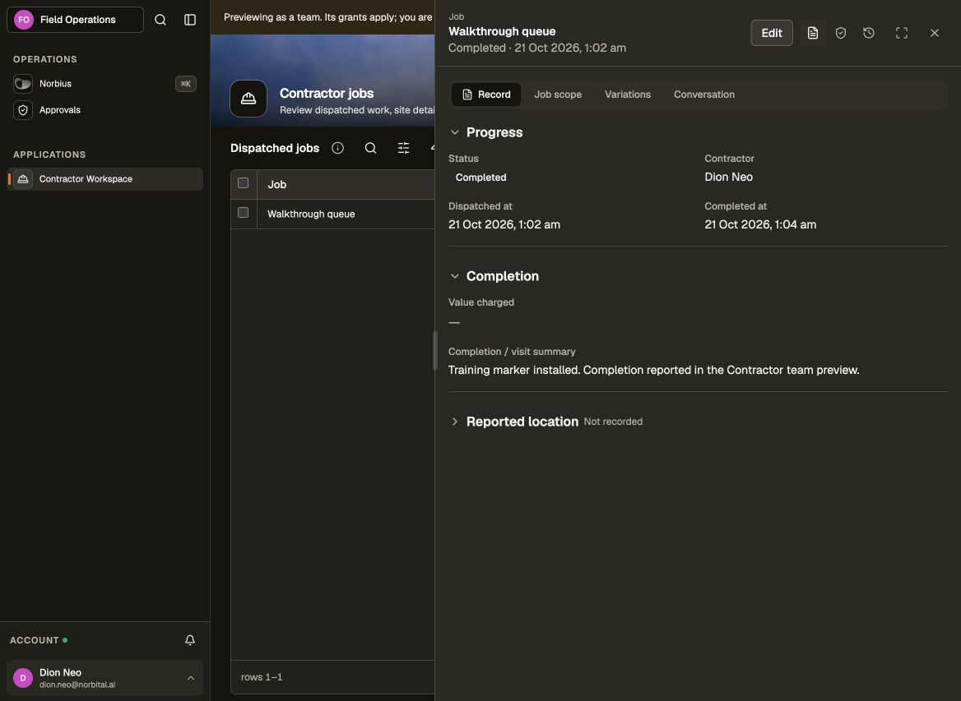Viewport: 961px width, 701px height.
Task: Switch to the Job scope tab
Action: click(558, 95)
